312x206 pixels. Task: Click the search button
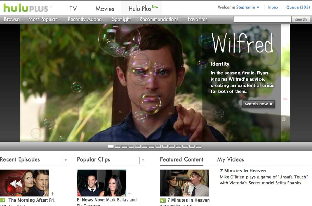pyautogui.click(x=301, y=19)
